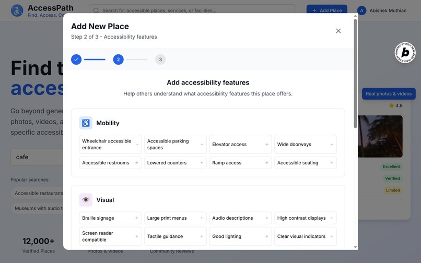Click the Museums with audio popular search chip
The height and width of the screenshot is (263, 421).
37,208
